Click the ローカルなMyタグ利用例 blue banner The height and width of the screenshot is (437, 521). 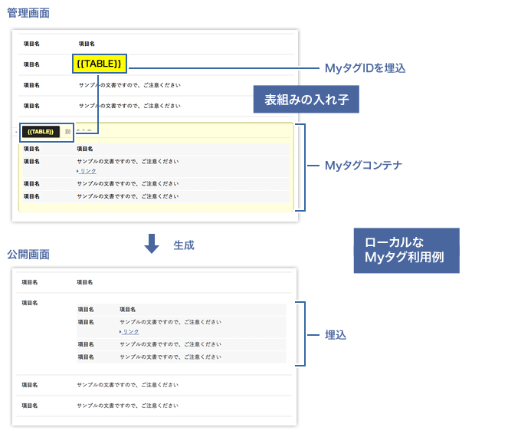(x=406, y=251)
